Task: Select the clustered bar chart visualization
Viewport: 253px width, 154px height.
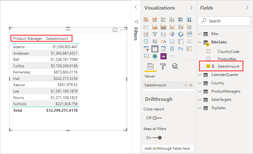Action: point(164,19)
